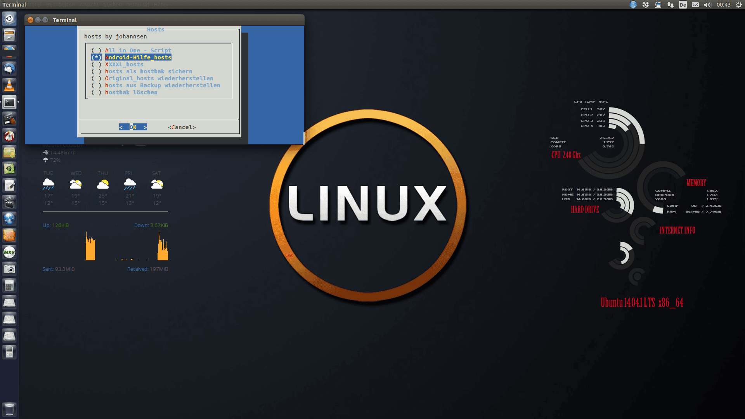Click the CPU TEMP 49°C readout
The image size is (745, 419).
coord(591,102)
